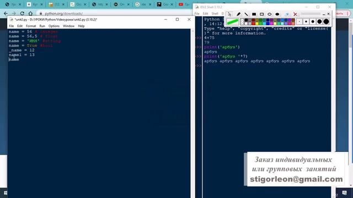Open Window menu in editor
The width and height of the screenshot is (353, 198).
click(68, 26)
